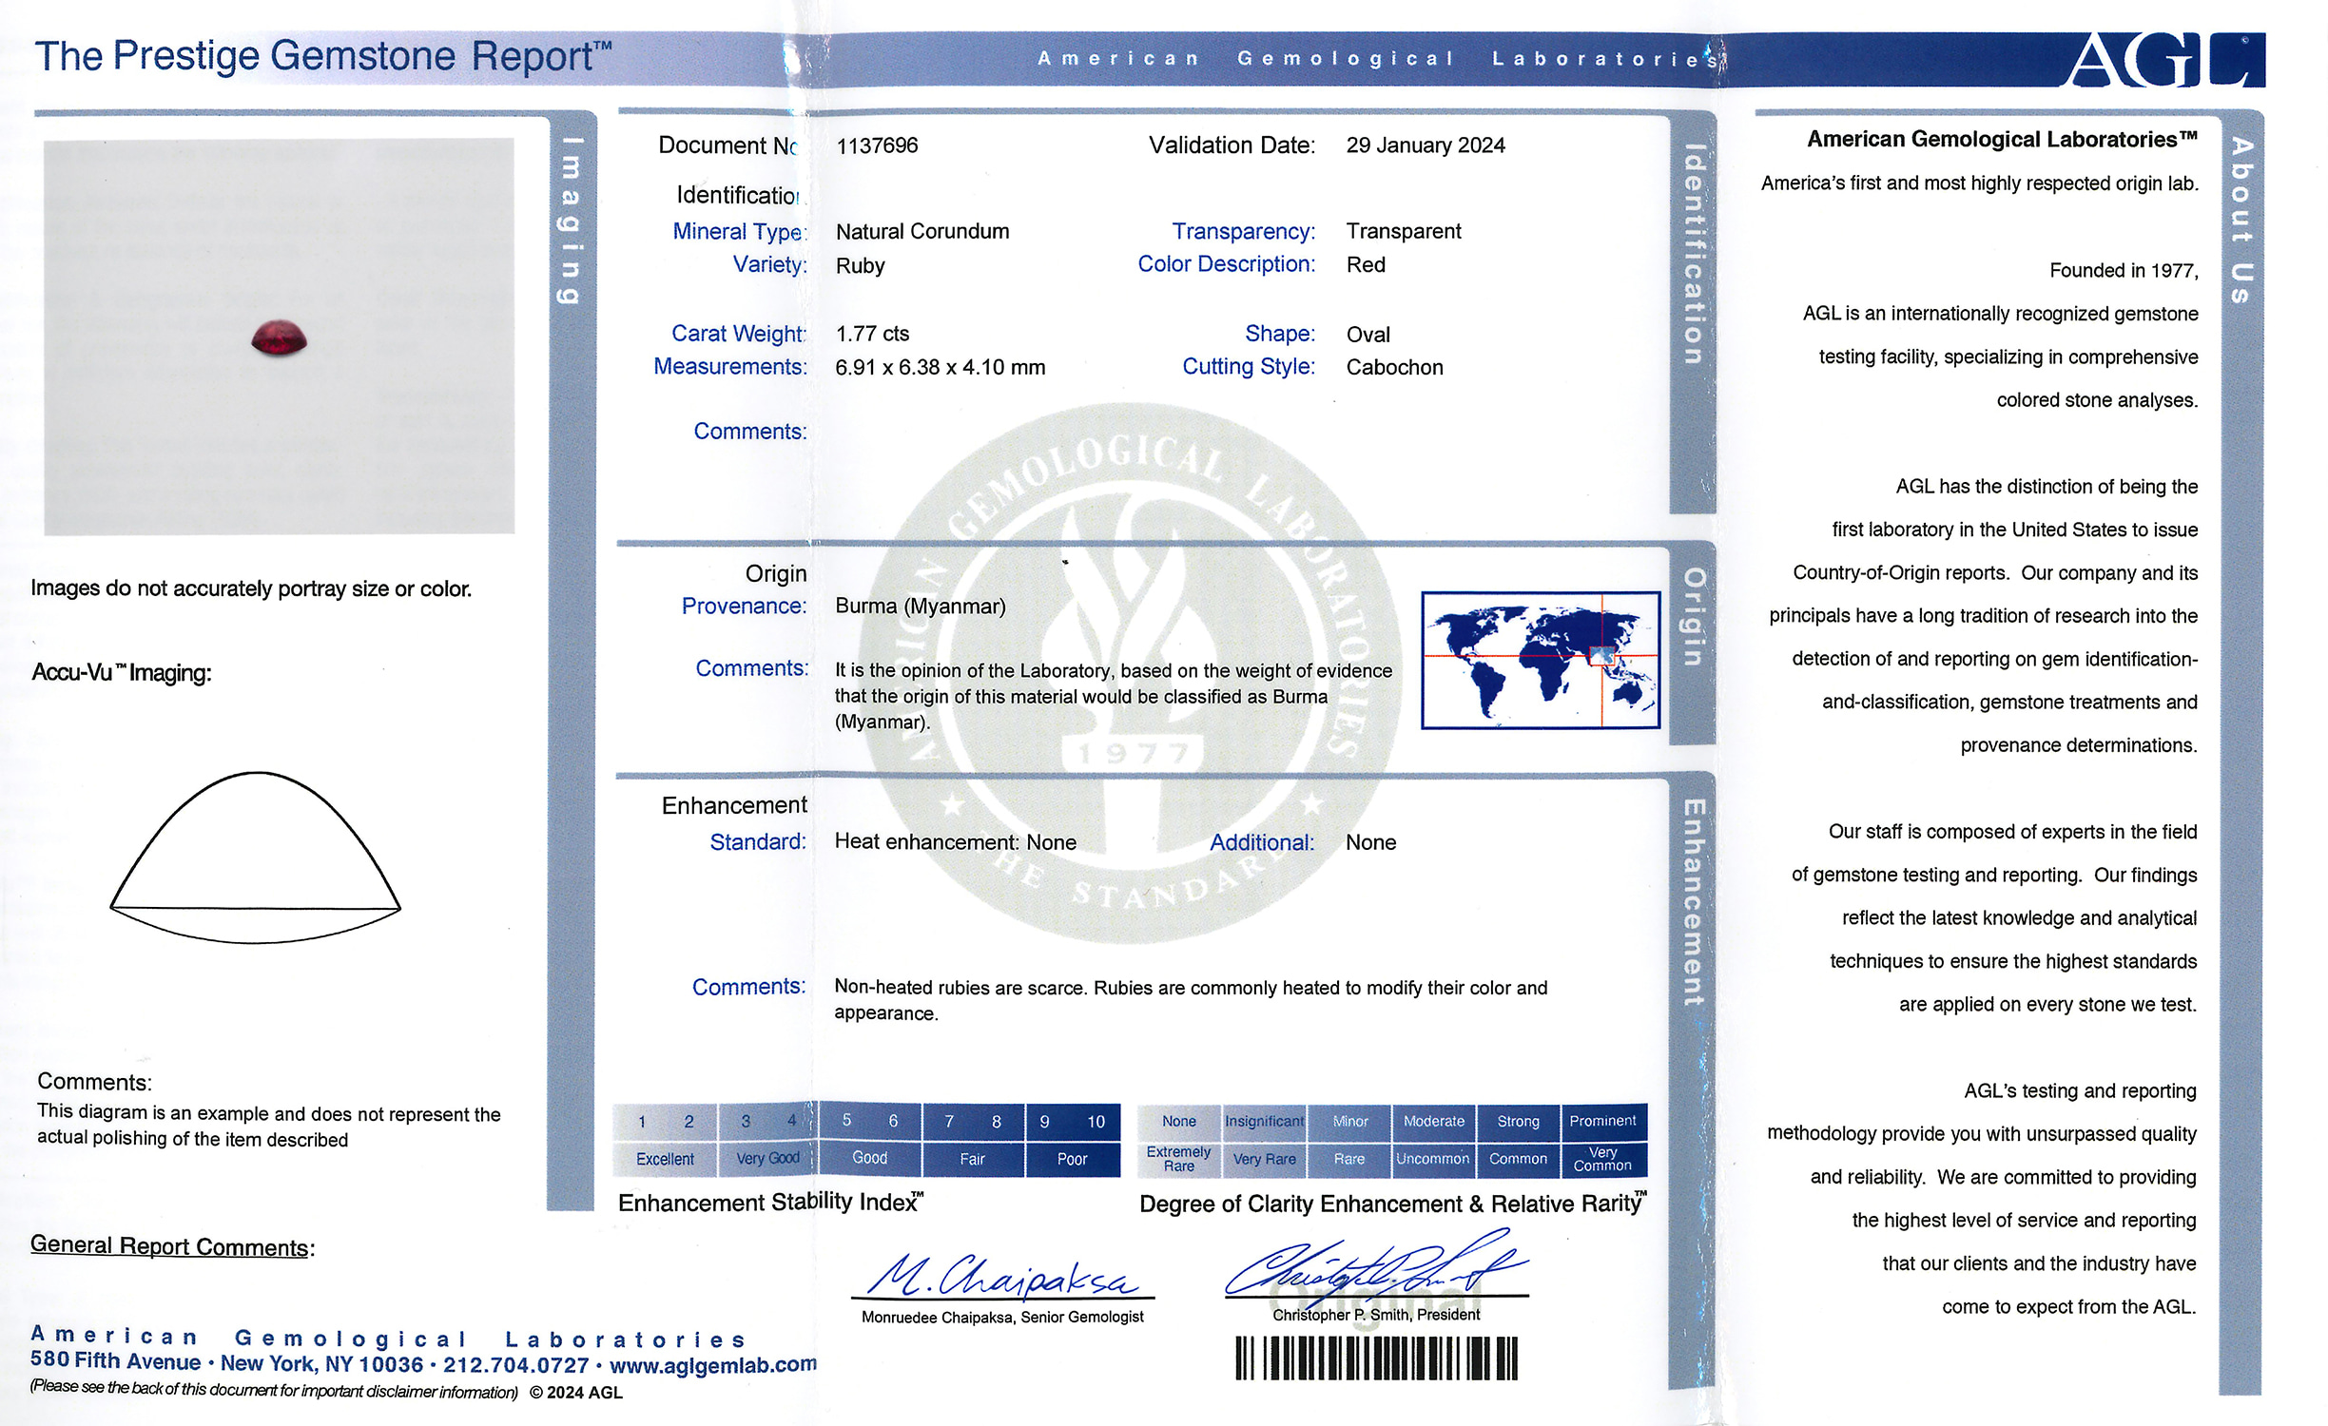
Task: Click the Prominent clarity enhancement cell
Action: point(1603,1122)
